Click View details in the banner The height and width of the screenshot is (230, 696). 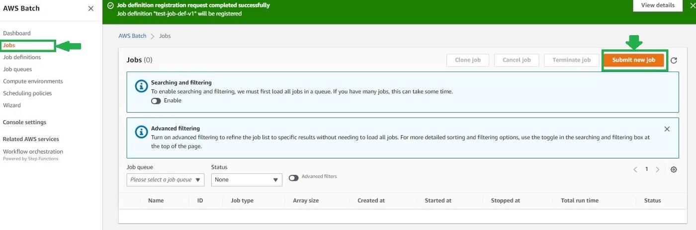click(658, 5)
